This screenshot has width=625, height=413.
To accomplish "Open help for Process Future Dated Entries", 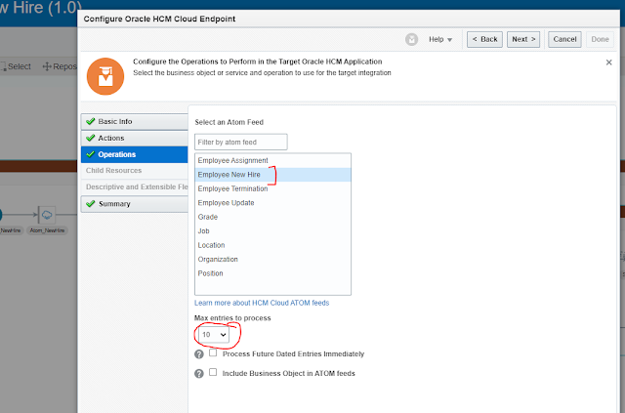I will click(199, 354).
